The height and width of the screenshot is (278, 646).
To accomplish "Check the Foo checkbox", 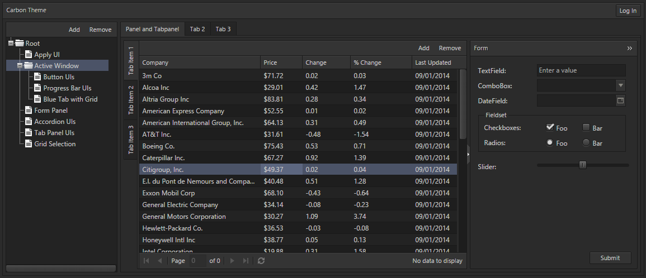I will pos(550,127).
